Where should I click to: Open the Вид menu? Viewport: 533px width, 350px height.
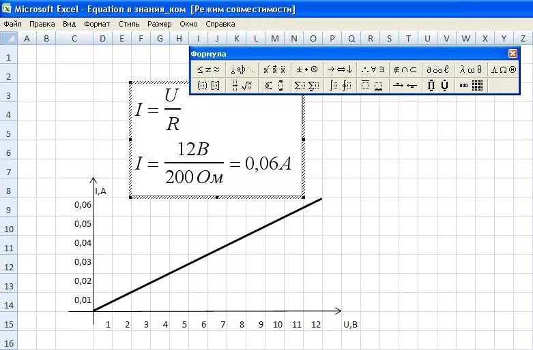tap(70, 24)
